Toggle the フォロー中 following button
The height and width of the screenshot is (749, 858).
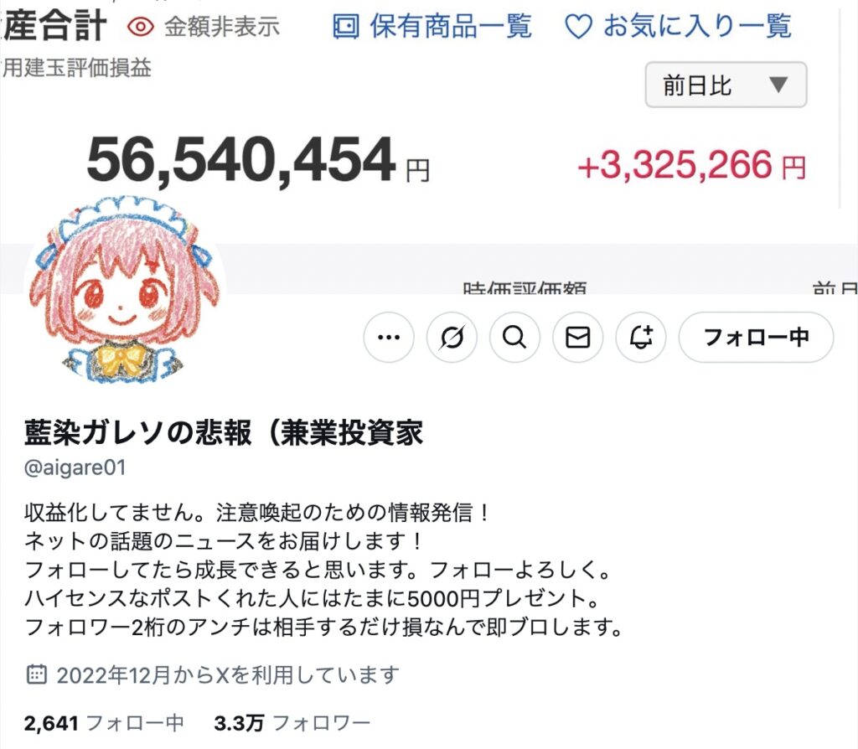[x=757, y=337]
